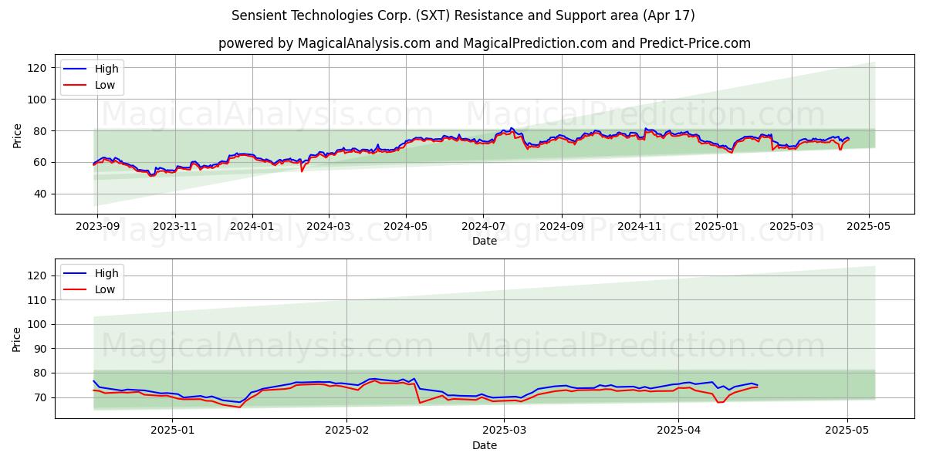Click the red Low line sample in the bottom legend
This screenshot has width=926, height=463.
point(76,290)
